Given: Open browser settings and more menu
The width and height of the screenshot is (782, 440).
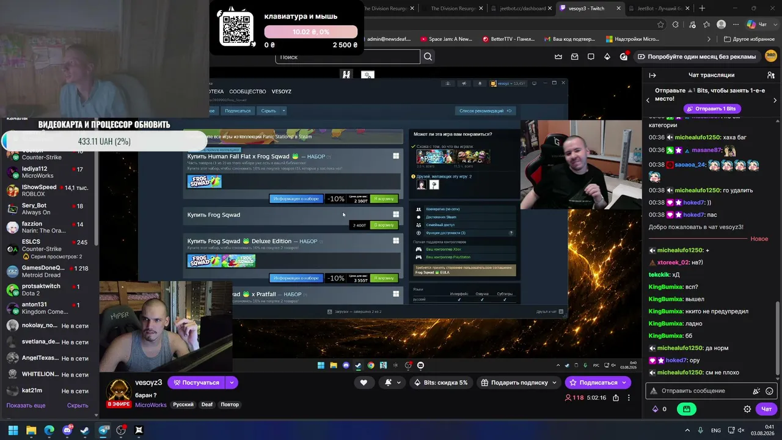Looking at the screenshot, I should point(736,24).
